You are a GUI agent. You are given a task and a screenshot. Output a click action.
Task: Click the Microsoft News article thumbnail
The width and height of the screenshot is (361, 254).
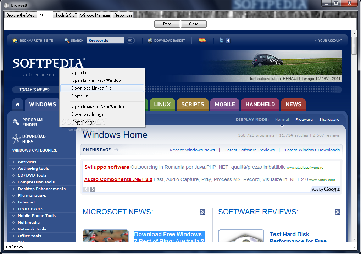point(106,236)
